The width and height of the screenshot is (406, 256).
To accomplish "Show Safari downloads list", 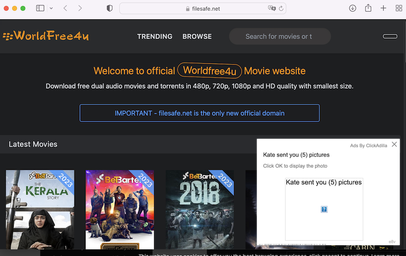I will (352, 8).
